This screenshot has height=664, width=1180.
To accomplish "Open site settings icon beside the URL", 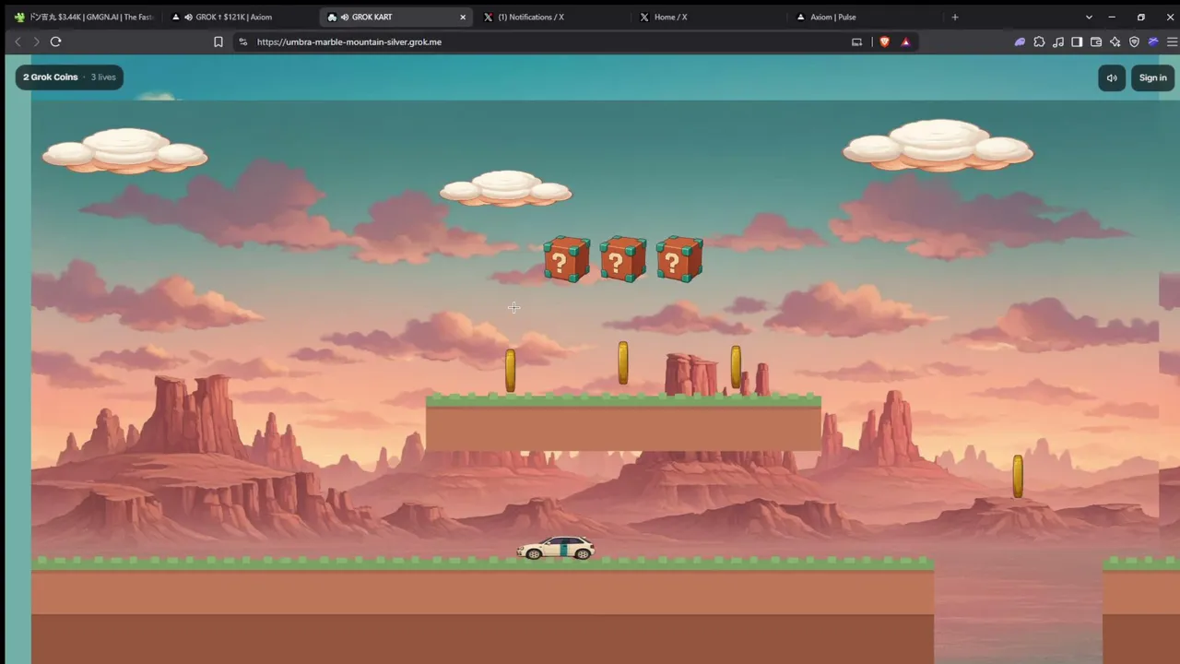I will coord(243,41).
